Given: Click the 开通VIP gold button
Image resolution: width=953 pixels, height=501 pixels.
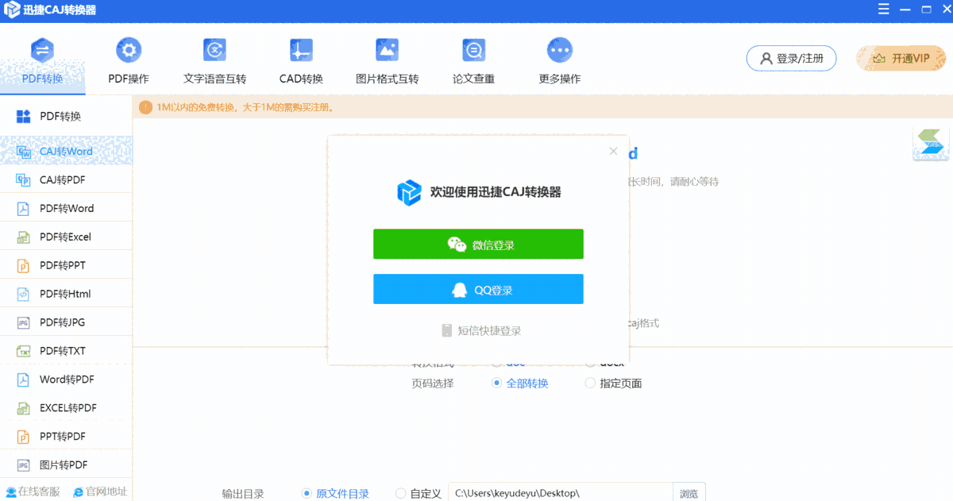Looking at the screenshot, I should 901,58.
